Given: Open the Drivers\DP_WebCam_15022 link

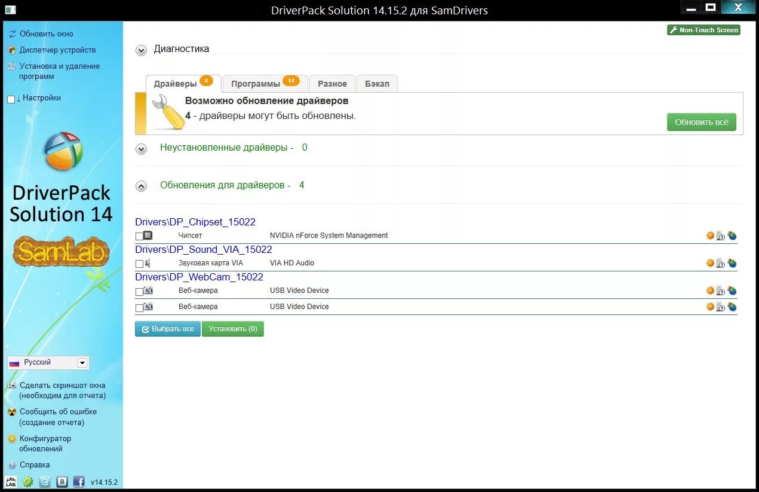Looking at the screenshot, I should [x=199, y=277].
